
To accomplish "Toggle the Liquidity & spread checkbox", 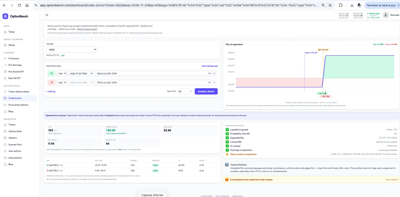I will tap(227, 130).
